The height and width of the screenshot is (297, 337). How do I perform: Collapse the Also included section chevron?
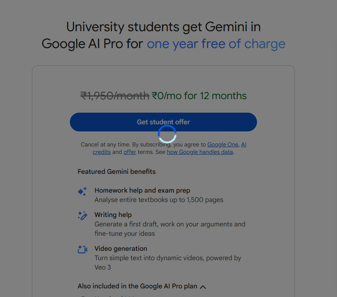tap(203, 287)
